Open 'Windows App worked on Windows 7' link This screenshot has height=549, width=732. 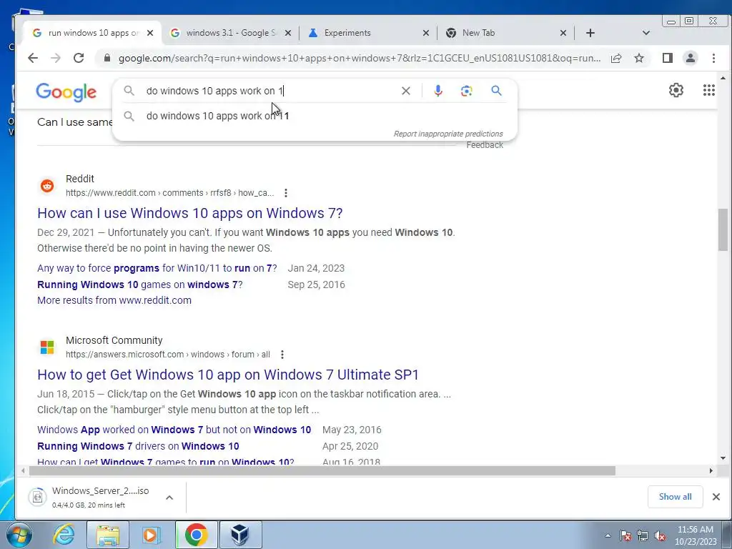[x=174, y=430]
